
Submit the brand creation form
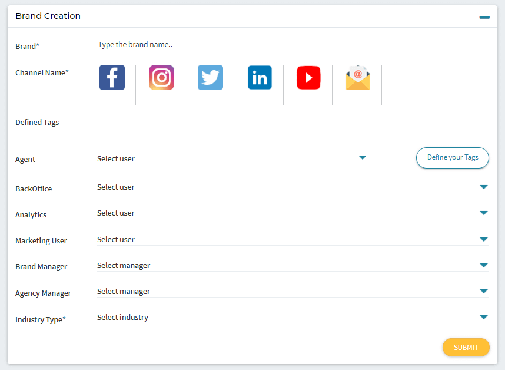466,348
